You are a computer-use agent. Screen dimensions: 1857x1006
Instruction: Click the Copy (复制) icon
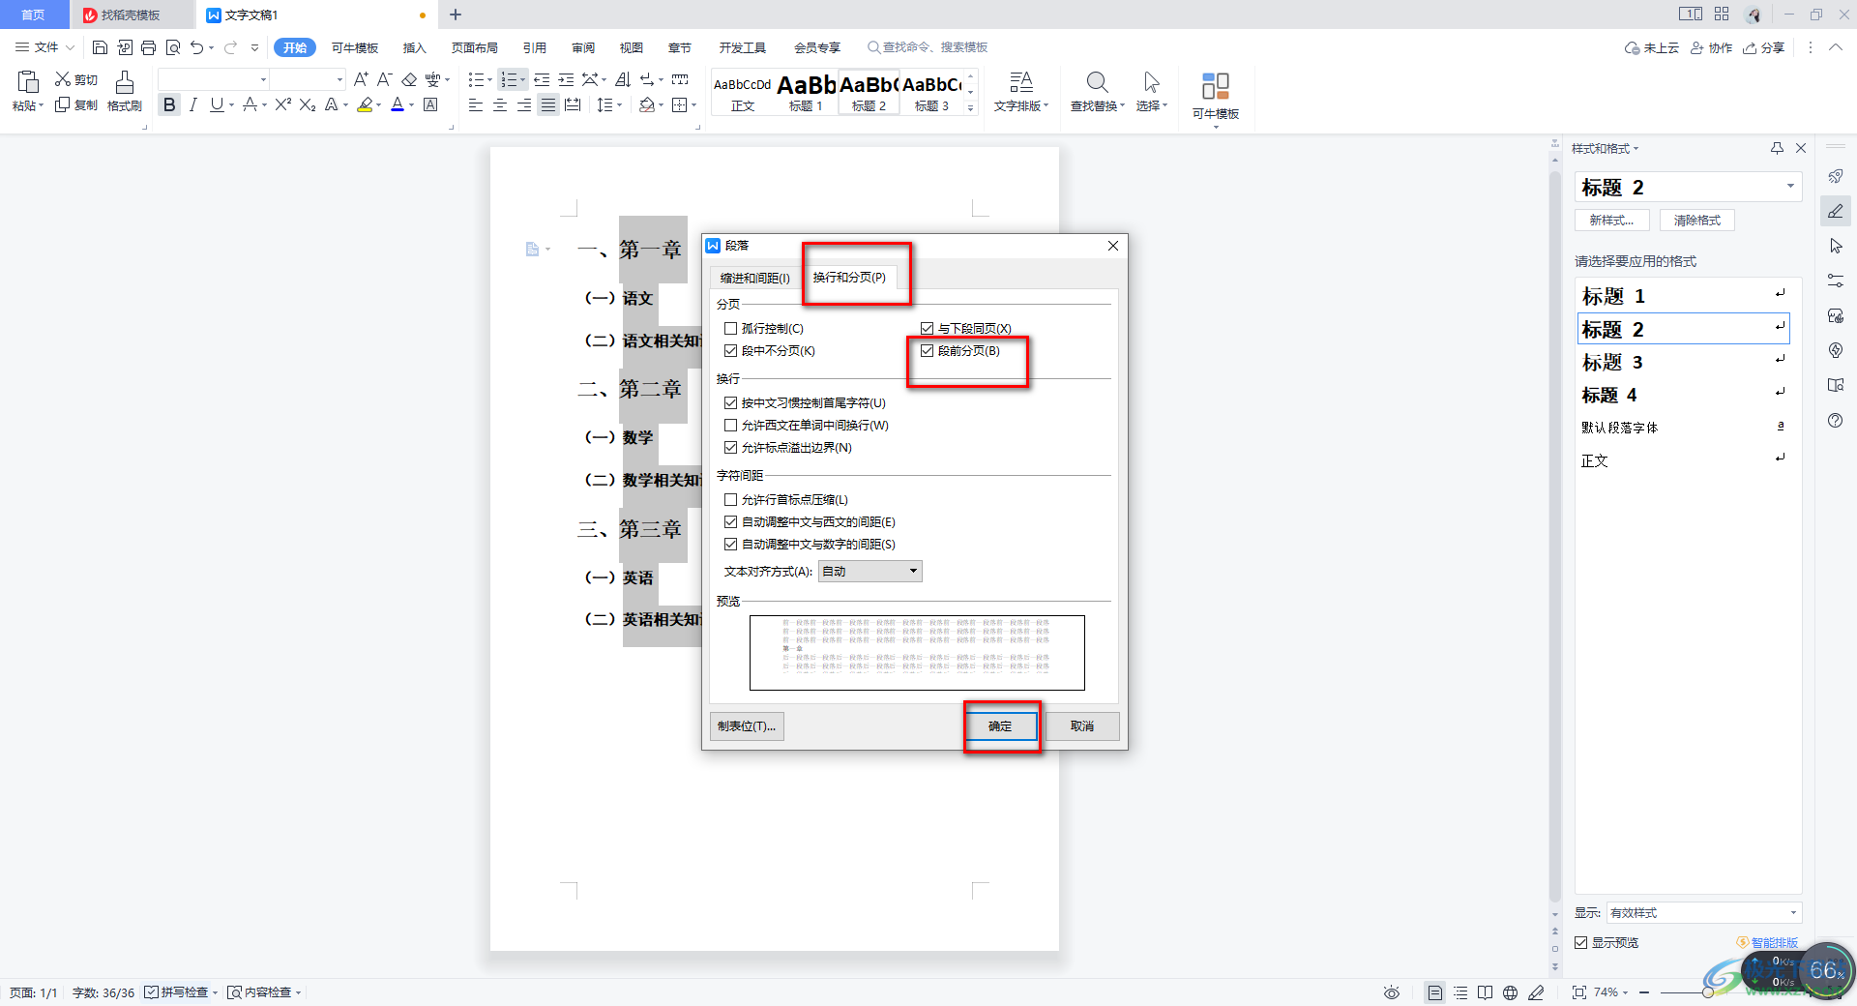click(x=63, y=104)
